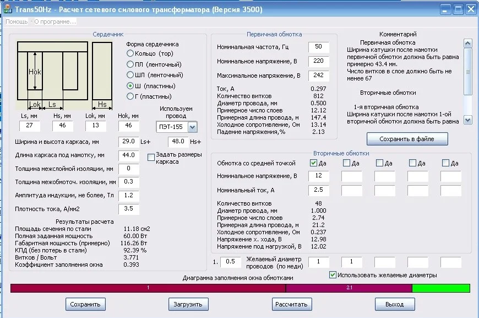The width and height of the screenshot is (479, 318).
Task: Click the second secondary desired wire diameter field
Action: click(352, 262)
